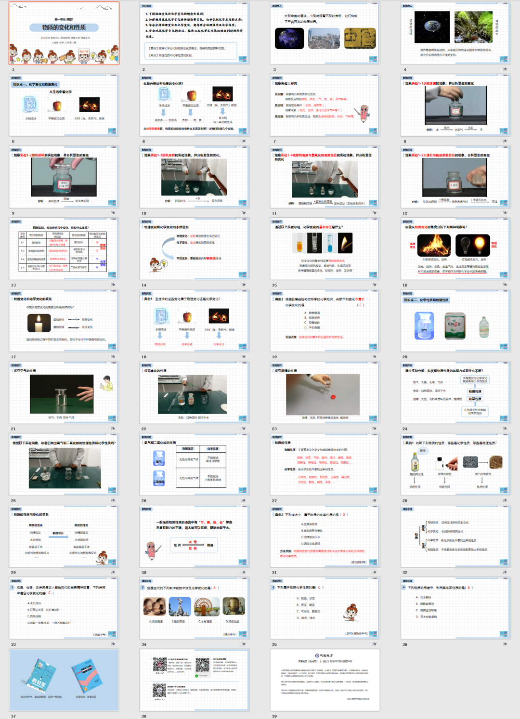Click the transition star icon under slide 24

[505, 429]
